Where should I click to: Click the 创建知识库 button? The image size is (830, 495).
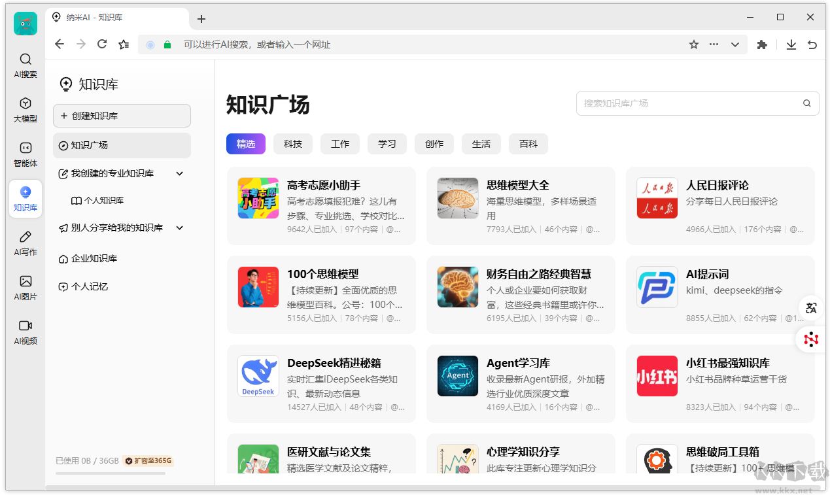tap(122, 116)
